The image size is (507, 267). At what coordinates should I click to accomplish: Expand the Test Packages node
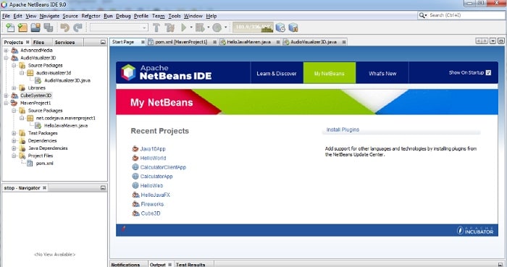pos(14,133)
